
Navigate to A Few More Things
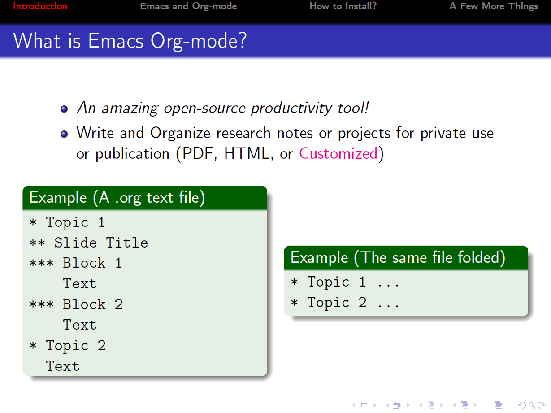pos(494,6)
